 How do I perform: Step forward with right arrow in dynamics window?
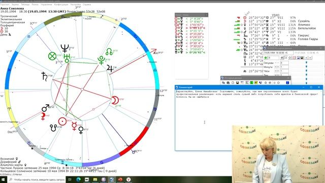click(x=310, y=57)
